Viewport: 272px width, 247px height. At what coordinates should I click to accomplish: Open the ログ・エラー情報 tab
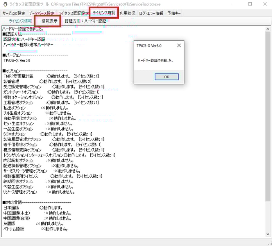(151, 13)
